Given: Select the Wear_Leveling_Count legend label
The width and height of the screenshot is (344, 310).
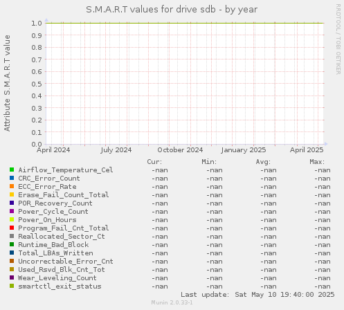Looking at the screenshot, I should 57,278.
